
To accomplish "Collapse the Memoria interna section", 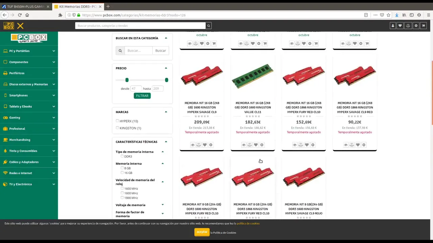I will tap(163, 163).
